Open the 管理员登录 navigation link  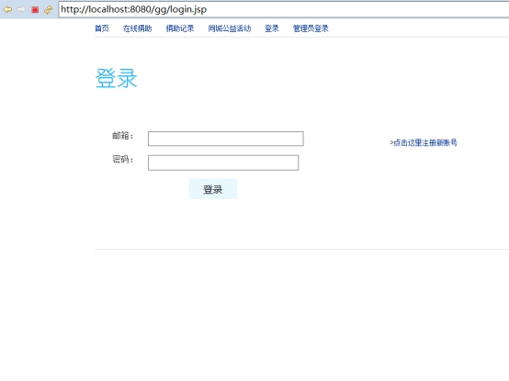coord(311,28)
